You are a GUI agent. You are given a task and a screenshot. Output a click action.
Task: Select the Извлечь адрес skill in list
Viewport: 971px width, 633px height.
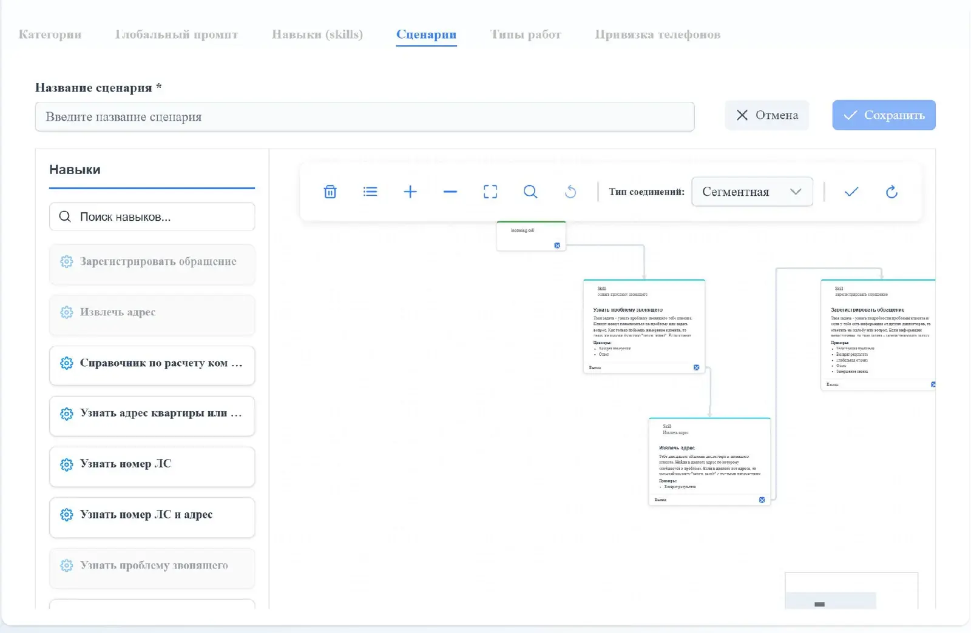(152, 315)
